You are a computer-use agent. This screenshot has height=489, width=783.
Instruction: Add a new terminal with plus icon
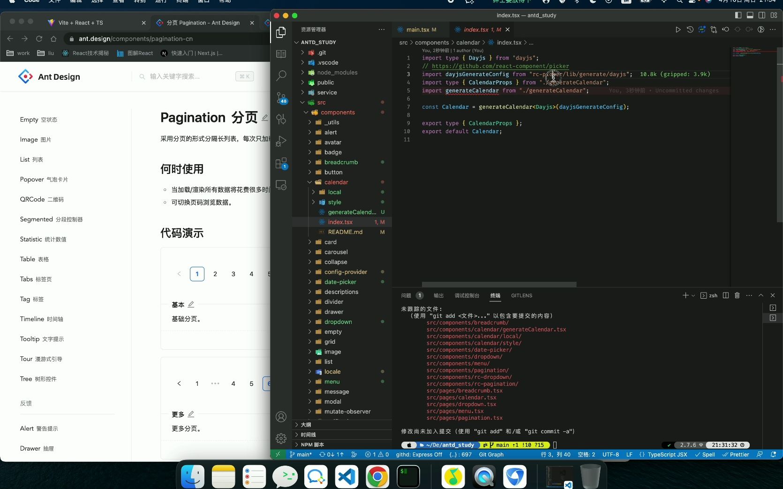click(x=685, y=295)
